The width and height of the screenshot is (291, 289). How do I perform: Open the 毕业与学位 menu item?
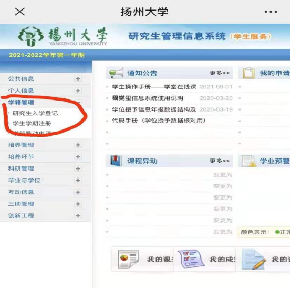pos(24,180)
